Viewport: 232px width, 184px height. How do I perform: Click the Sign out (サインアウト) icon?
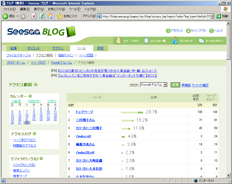(x=188, y=31)
